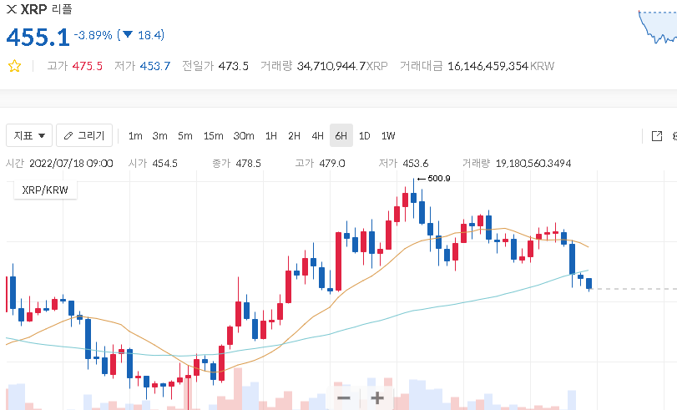677x410 pixels.
Task: Toggle the favorite star for XRP
Action: tap(14, 66)
